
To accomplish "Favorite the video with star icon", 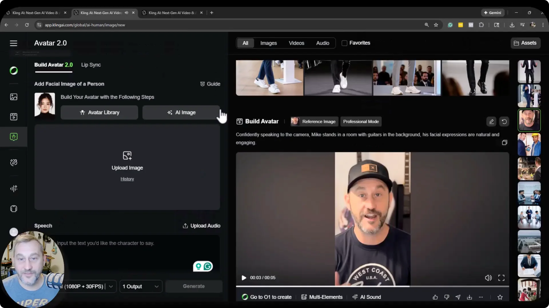I will pos(500,297).
